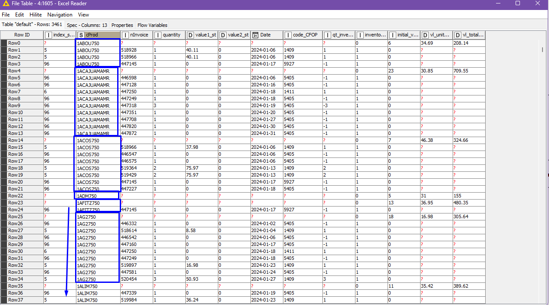Click the KNIME app icon in title bar
Image resolution: width=549 pixels, height=305 pixels.
(x=6, y=3)
